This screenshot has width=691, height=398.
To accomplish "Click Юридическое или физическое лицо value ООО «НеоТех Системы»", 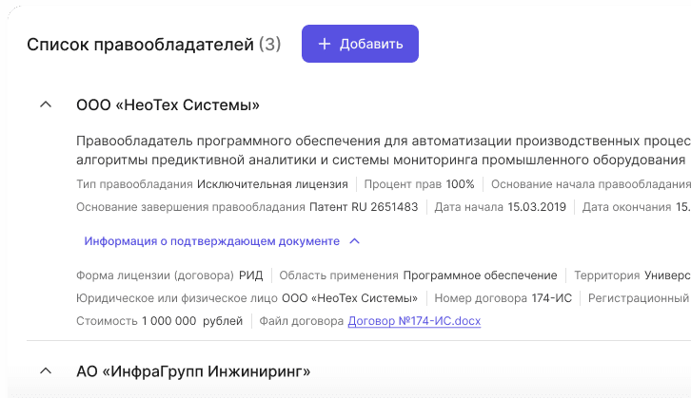I will tap(349, 298).
